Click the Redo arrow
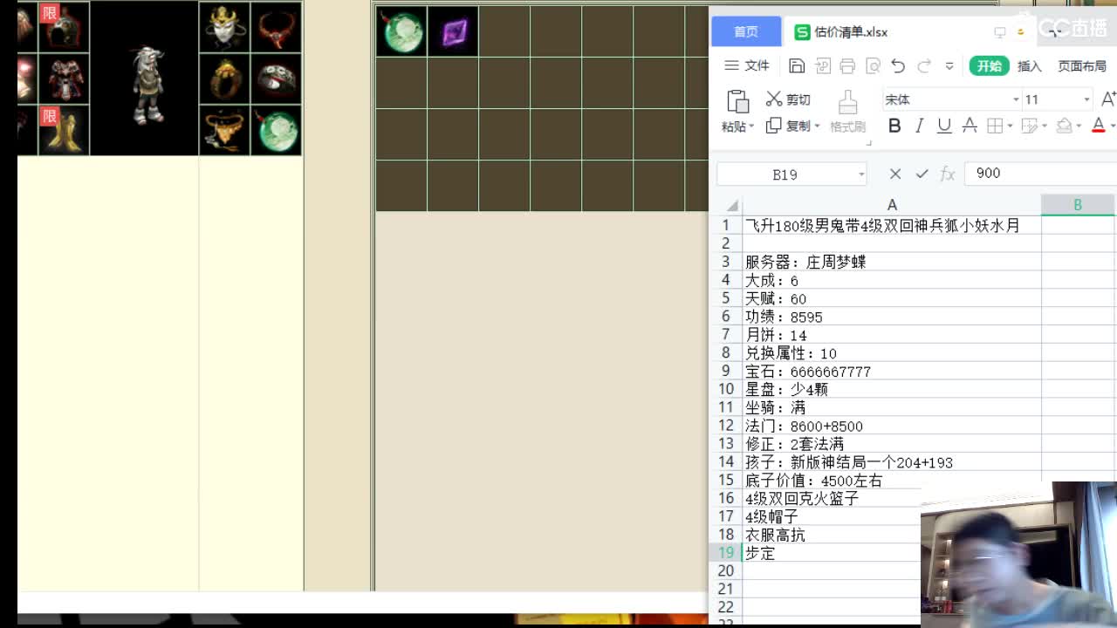 pos(924,66)
